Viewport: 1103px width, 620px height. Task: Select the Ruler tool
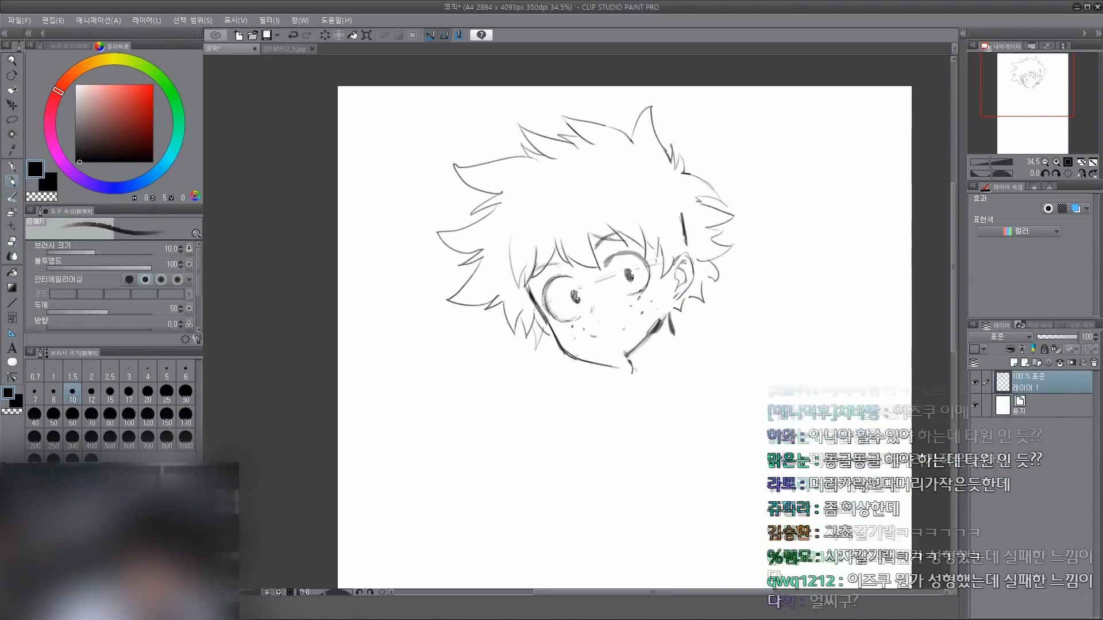coord(11,333)
